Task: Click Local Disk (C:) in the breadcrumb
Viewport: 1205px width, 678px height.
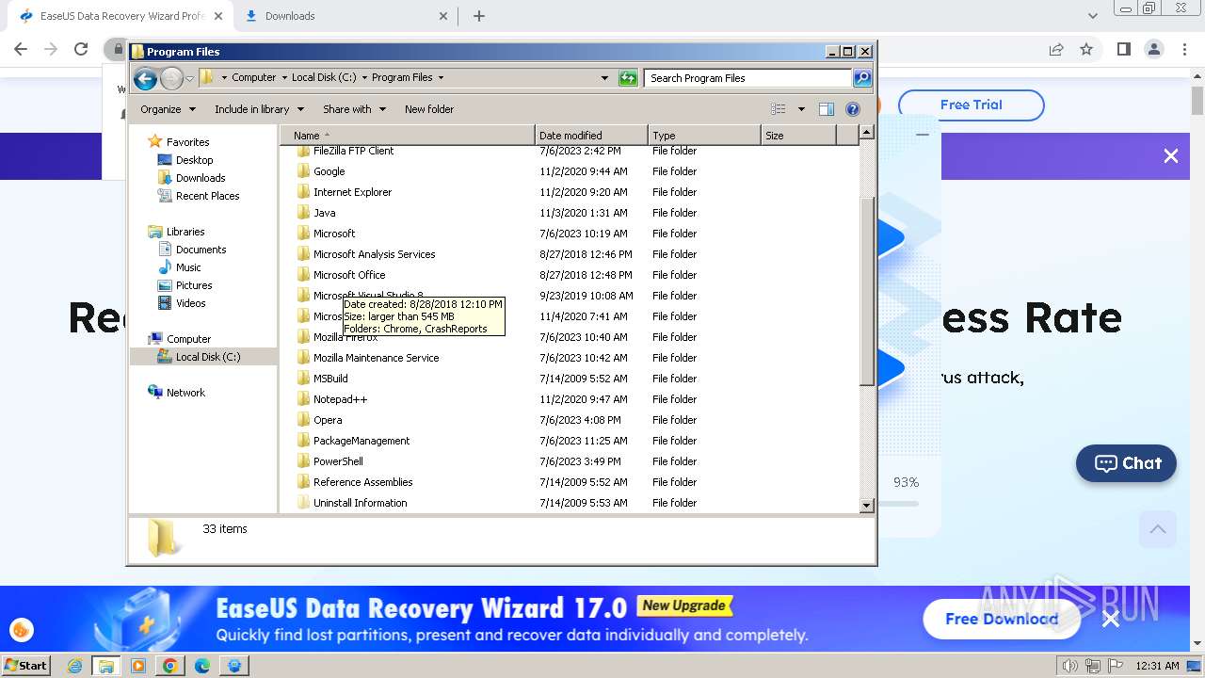Action: click(x=324, y=78)
